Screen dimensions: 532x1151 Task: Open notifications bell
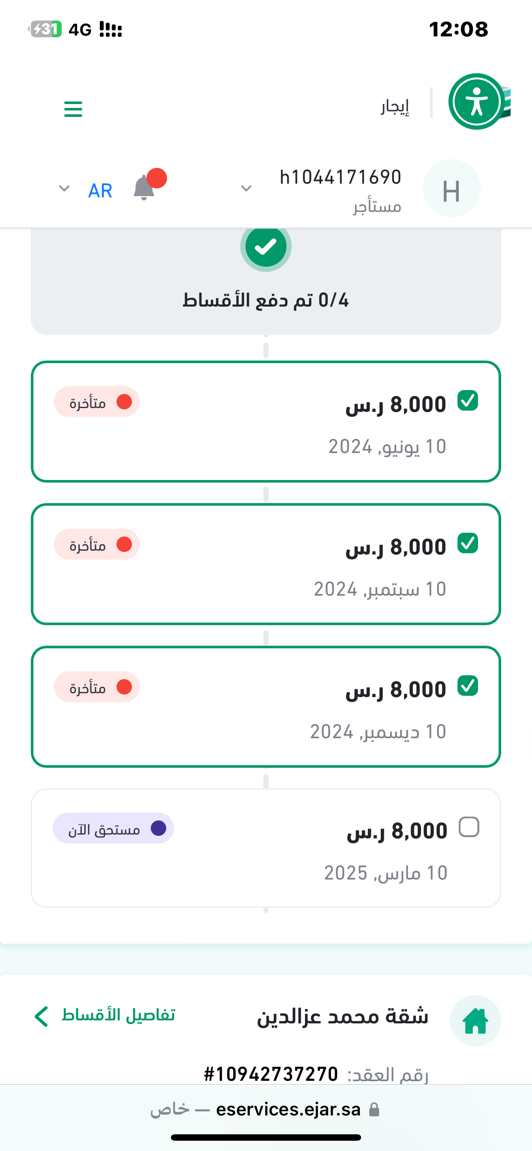point(144,188)
